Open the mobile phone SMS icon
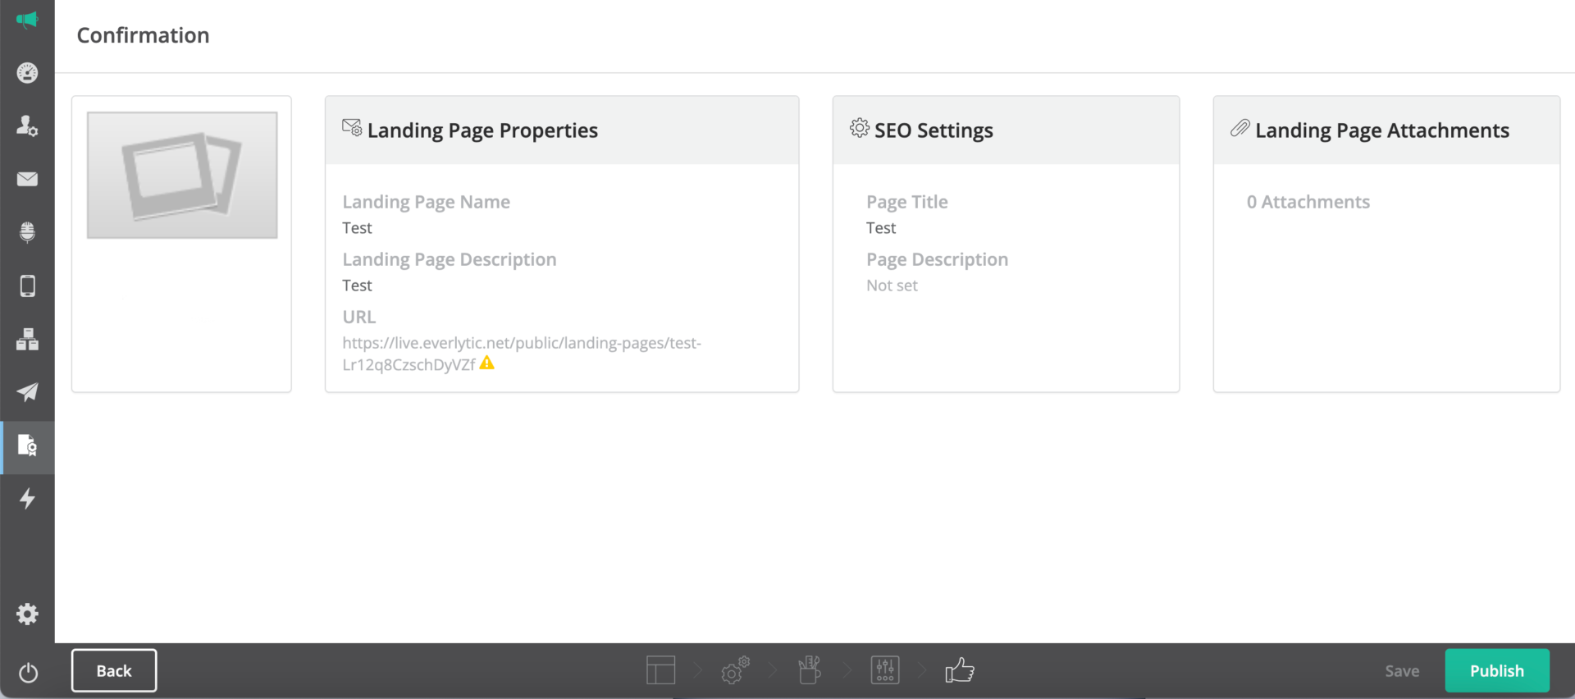Viewport: 1575px width, 699px height. (x=27, y=286)
